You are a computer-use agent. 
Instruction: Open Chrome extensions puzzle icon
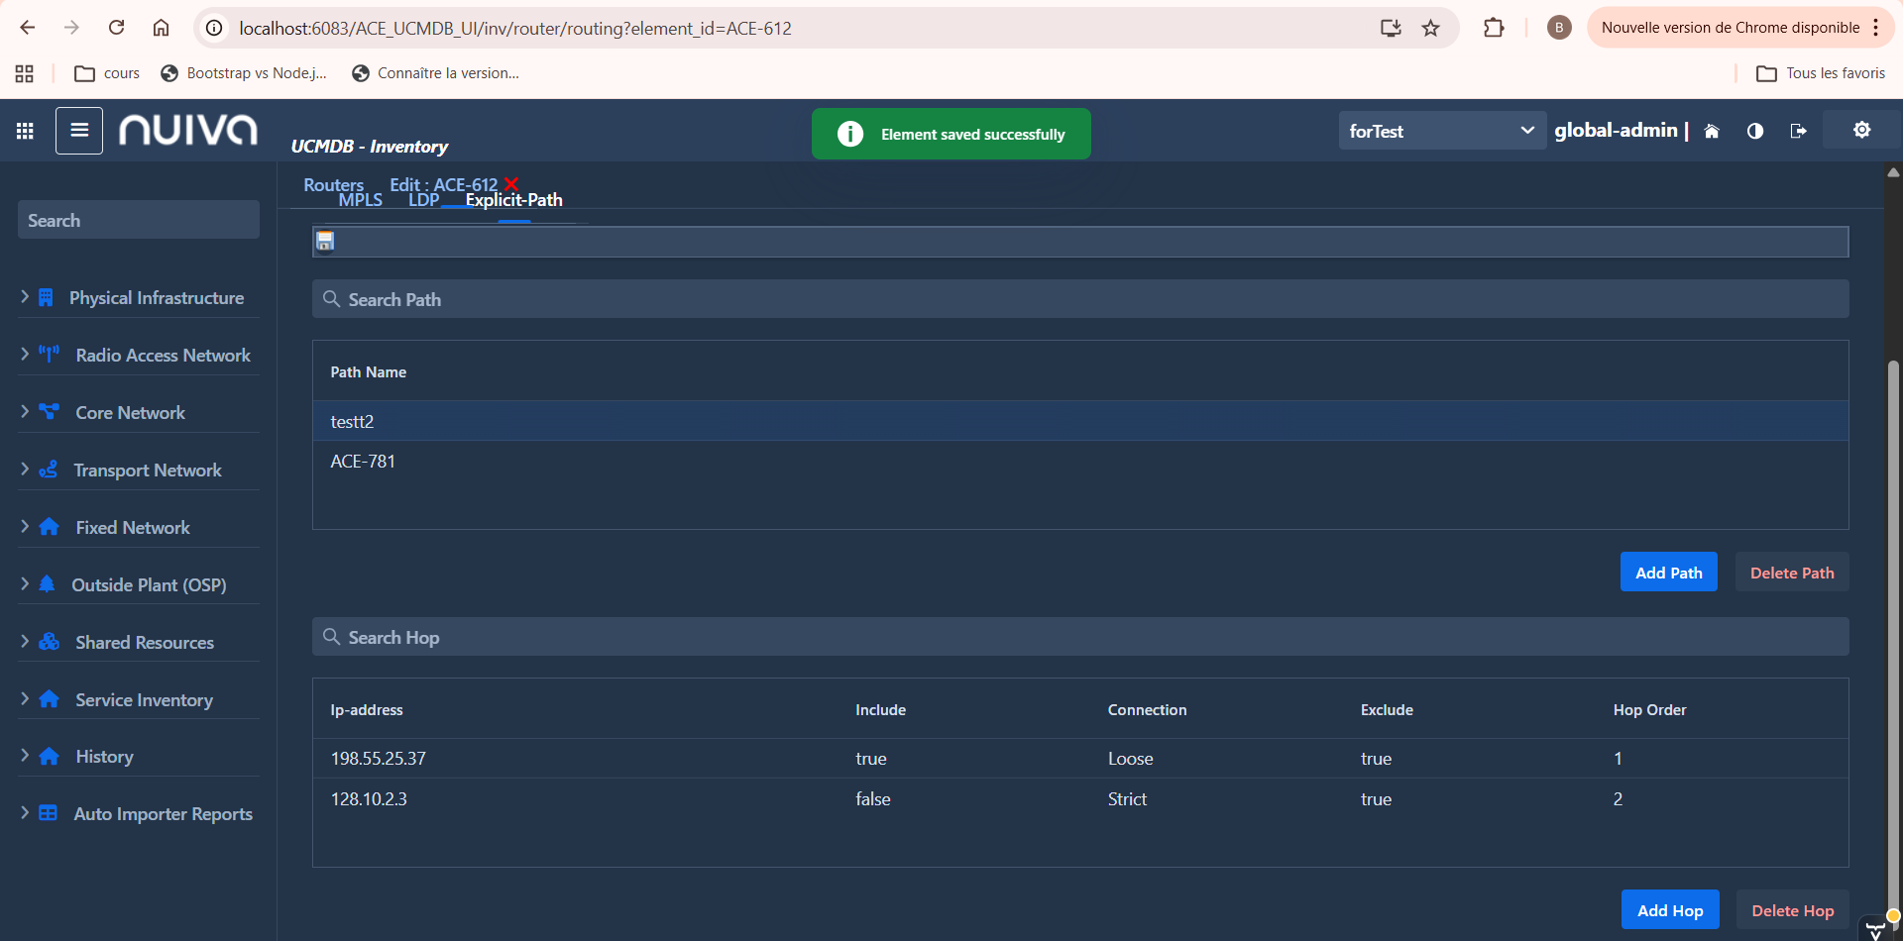1494,28
